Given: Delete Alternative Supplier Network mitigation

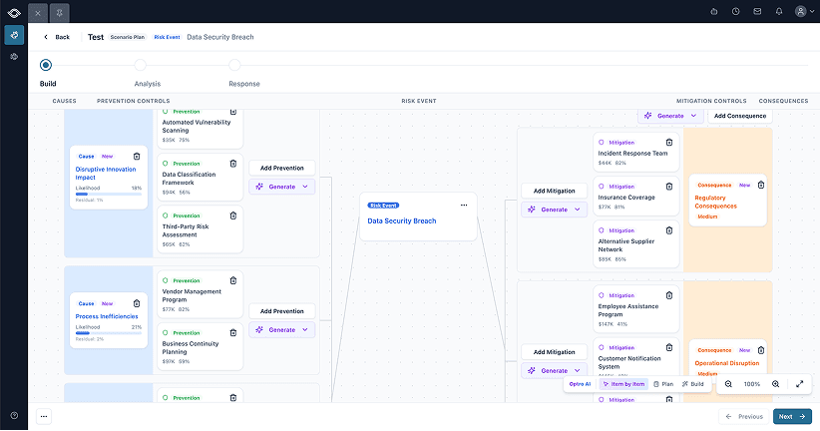Looking at the screenshot, I should coord(668,230).
